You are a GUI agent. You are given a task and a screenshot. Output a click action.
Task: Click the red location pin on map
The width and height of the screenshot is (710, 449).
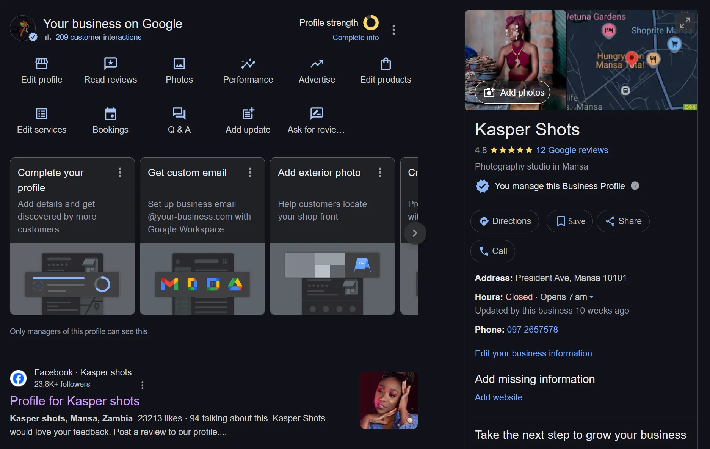pos(632,59)
